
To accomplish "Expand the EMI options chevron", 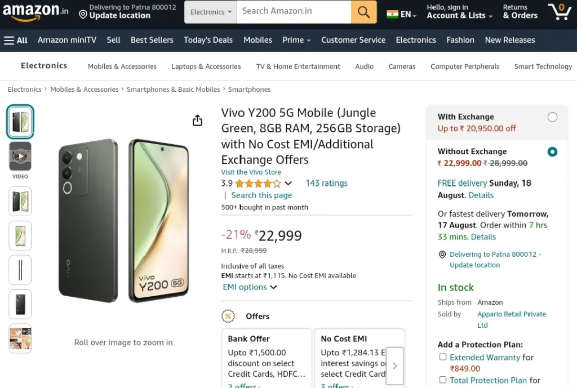I will pyautogui.click(x=273, y=287).
